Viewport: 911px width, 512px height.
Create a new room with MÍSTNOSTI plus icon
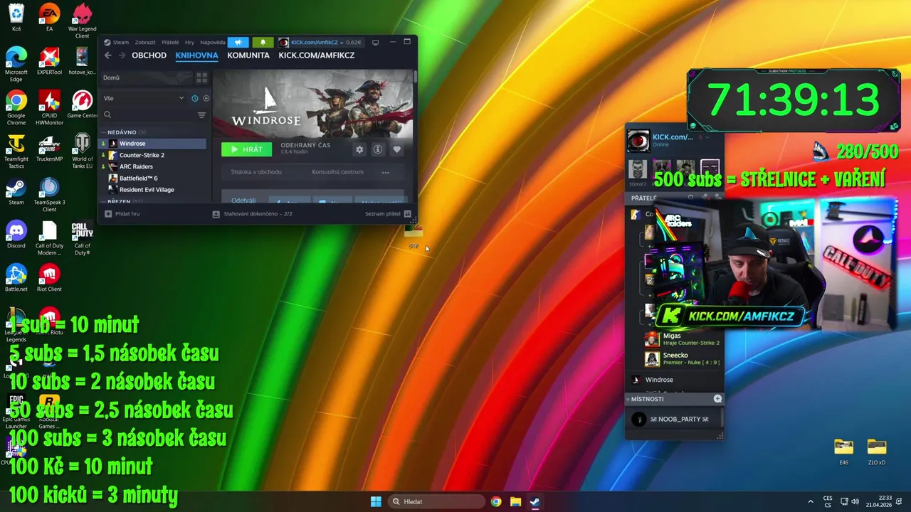pyautogui.click(x=717, y=399)
